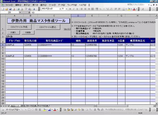Click the CSVファイル作成 button
Screen dimensions: 158x115
(x=19, y=27)
